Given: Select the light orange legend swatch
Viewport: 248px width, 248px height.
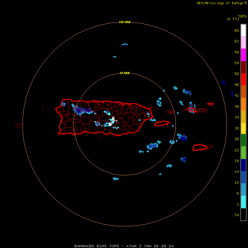Looking at the screenshot, I should tap(243, 104).
